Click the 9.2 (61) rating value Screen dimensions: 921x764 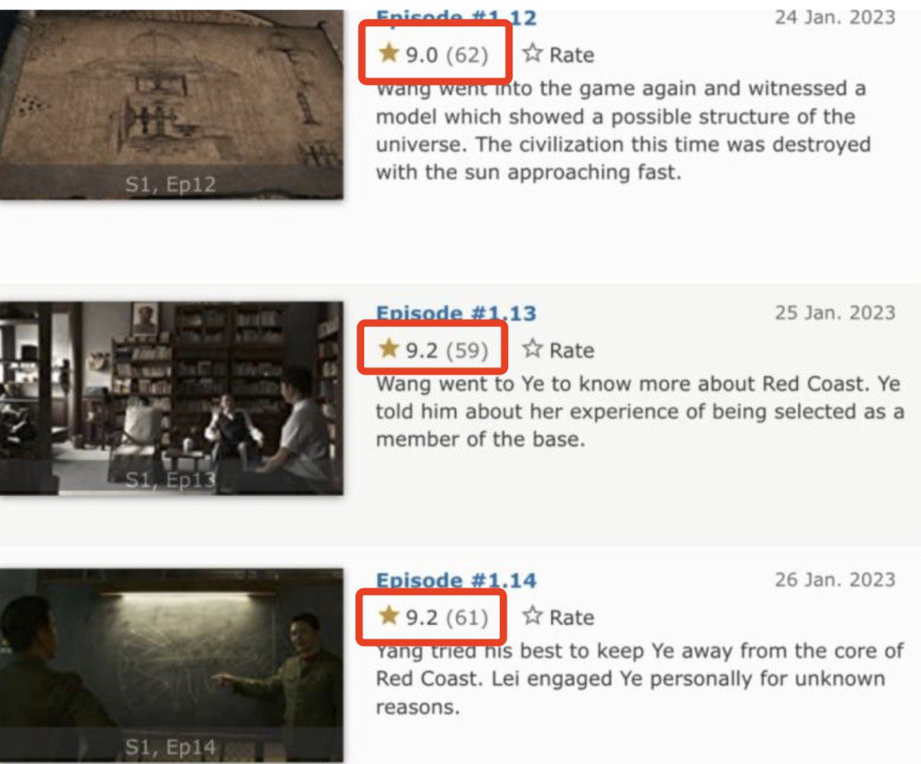tap(447, 618)
